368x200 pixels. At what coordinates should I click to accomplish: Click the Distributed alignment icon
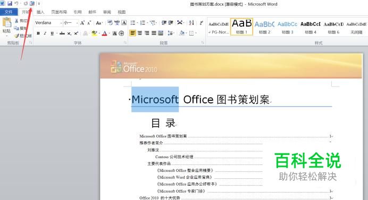161,33
